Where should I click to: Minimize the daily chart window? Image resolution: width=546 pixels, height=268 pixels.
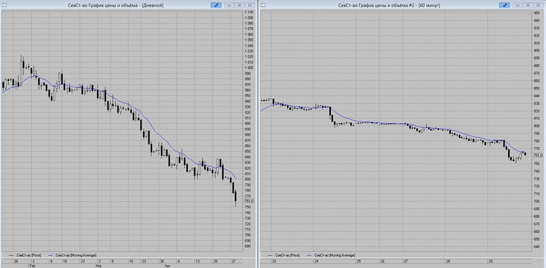click(229, 5)
